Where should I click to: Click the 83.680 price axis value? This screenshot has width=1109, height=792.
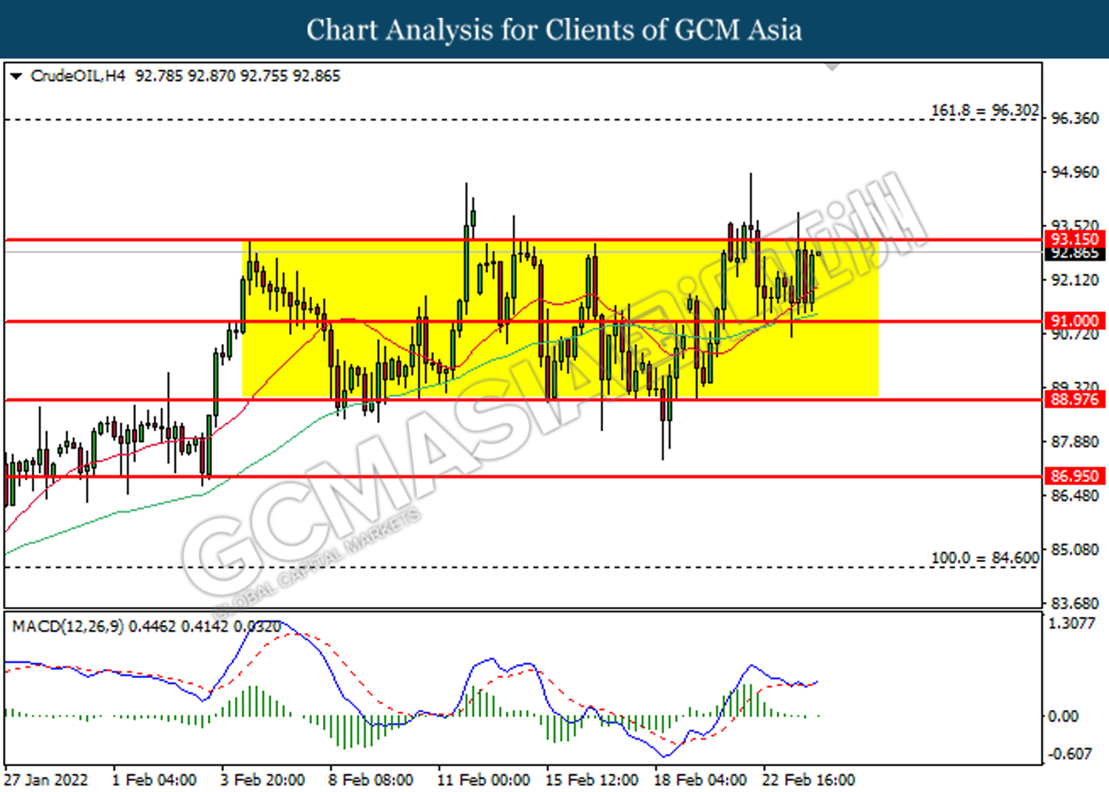coord(1075,603)
